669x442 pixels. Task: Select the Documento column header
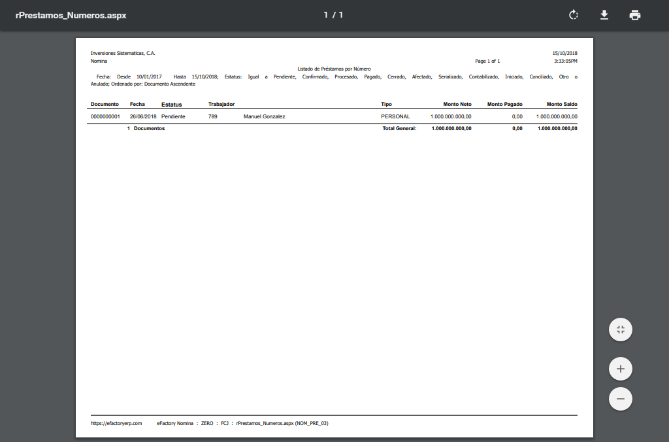[105, 104]
